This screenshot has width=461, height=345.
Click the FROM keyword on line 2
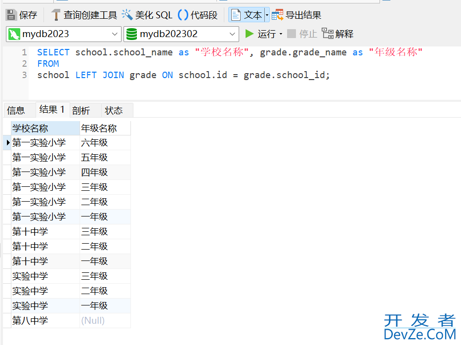[48, 64]
